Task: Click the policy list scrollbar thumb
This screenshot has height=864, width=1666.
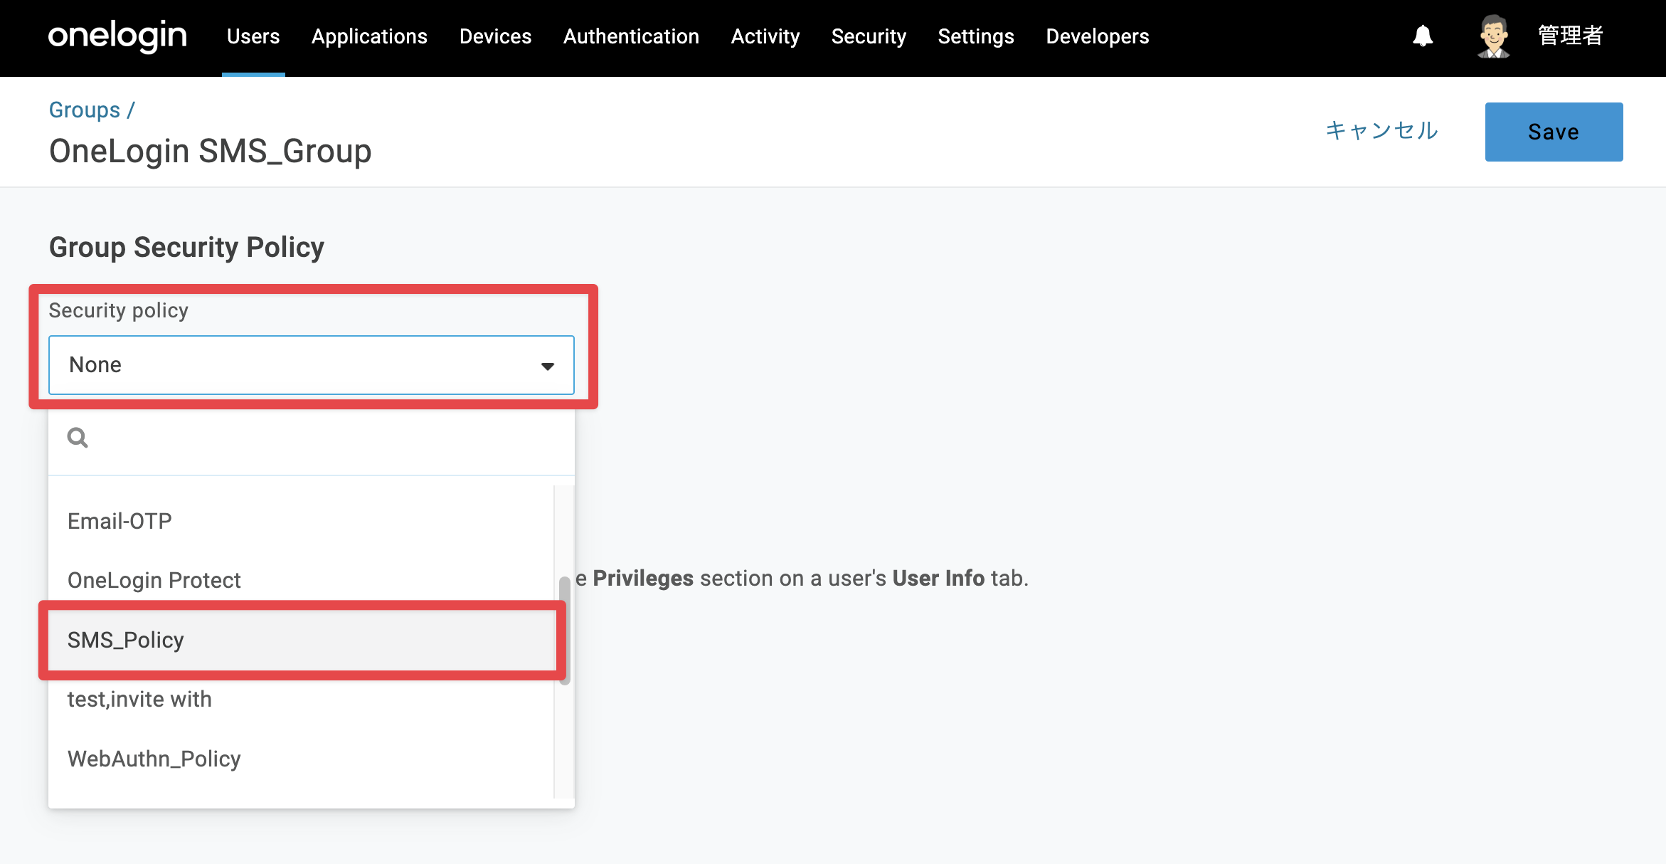Action: pyautogui.click(x=565, y=631)
